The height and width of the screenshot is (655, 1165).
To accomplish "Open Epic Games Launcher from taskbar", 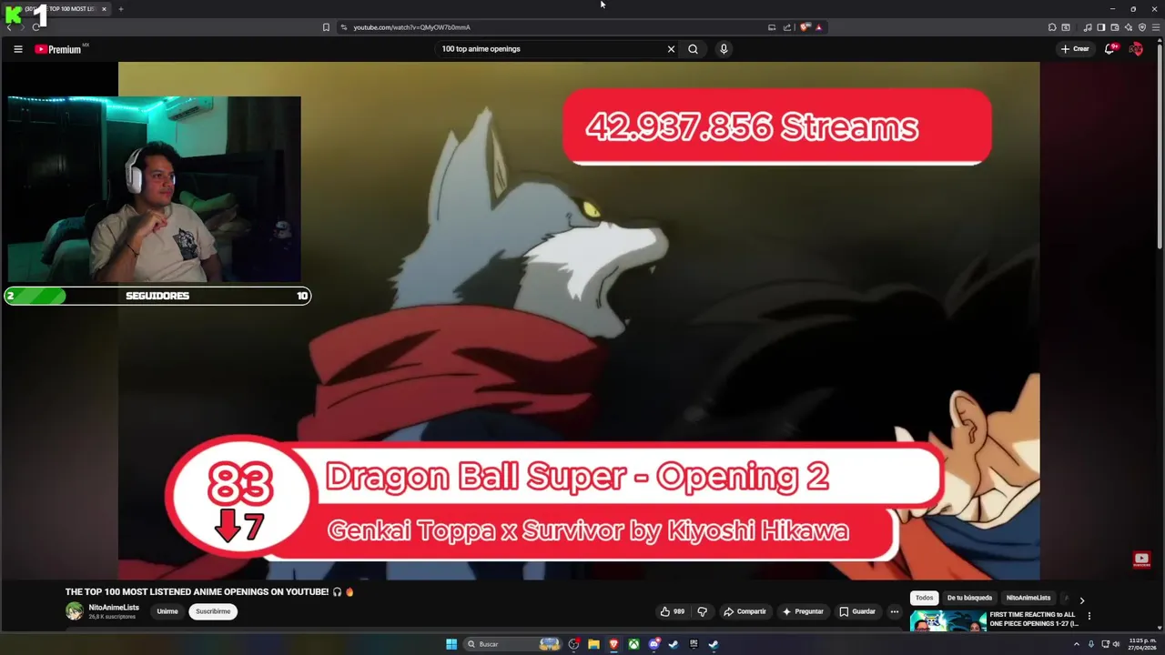I will (x=694, y=644).
